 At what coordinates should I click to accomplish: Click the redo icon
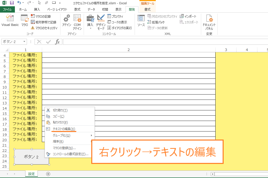click(x=29, y=3)
